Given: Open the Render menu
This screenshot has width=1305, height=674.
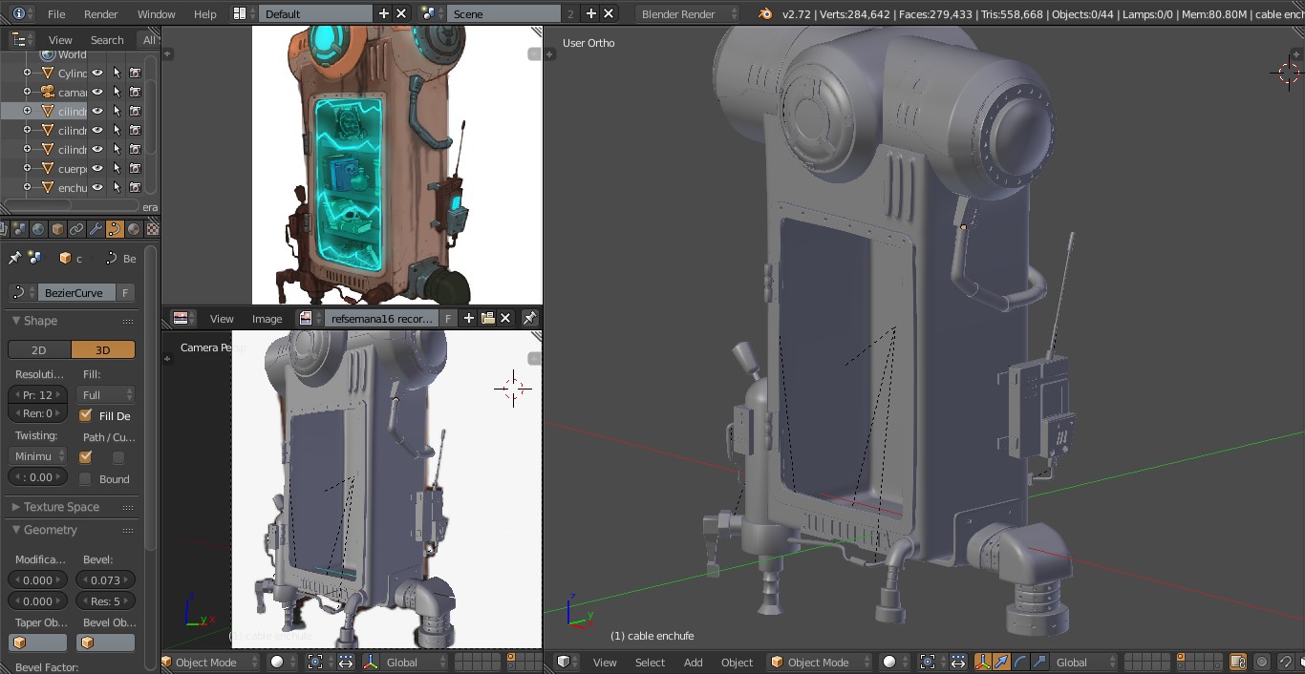Looking at the screenshot, I should click(101, 13).
